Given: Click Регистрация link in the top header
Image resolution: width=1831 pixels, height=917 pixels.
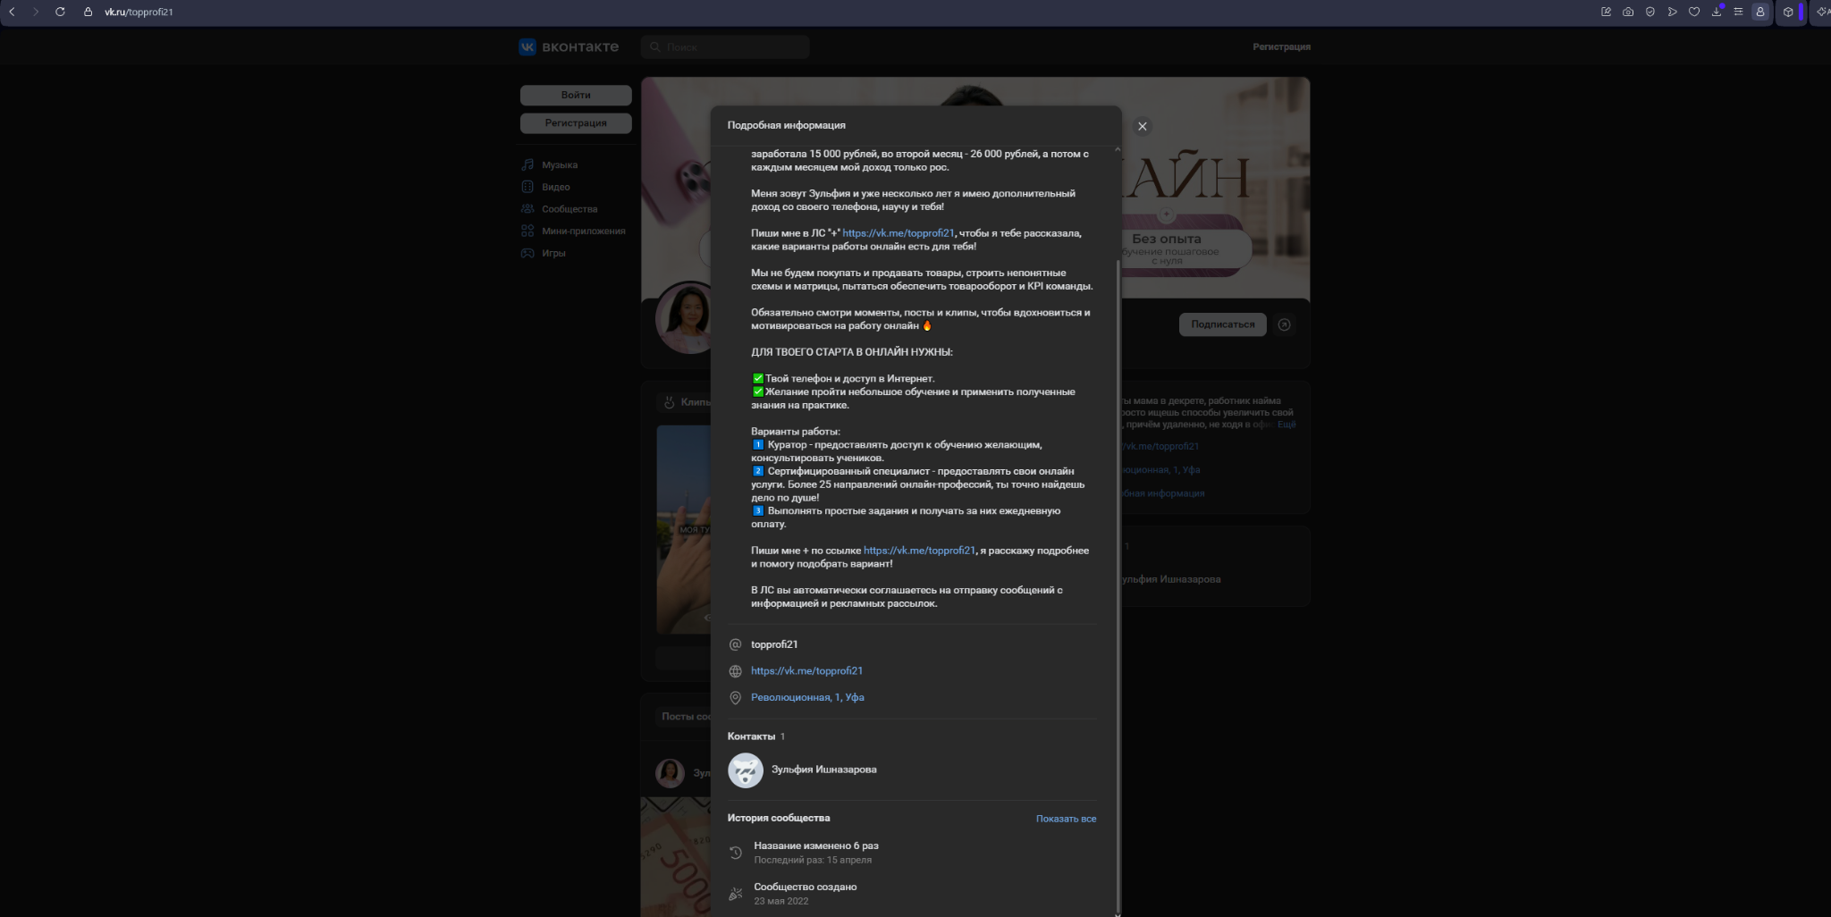Looking at the screenshot, I should click(x=1281, y=46).
